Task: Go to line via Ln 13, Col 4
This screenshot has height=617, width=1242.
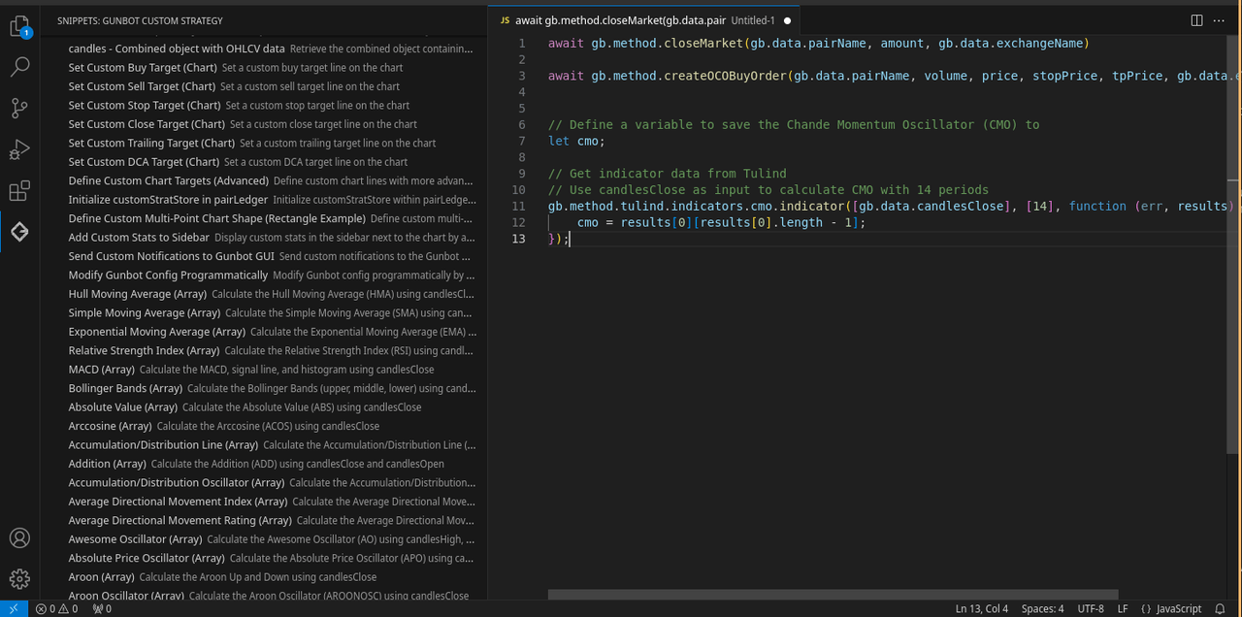Action: pos(982,608)
